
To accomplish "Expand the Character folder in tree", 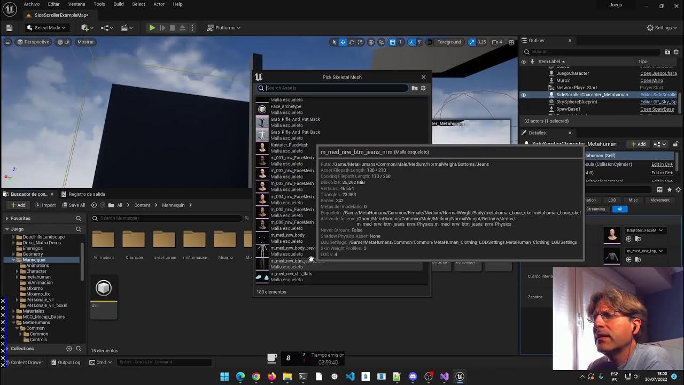I will pyautogui.click(x=17, y=271).
